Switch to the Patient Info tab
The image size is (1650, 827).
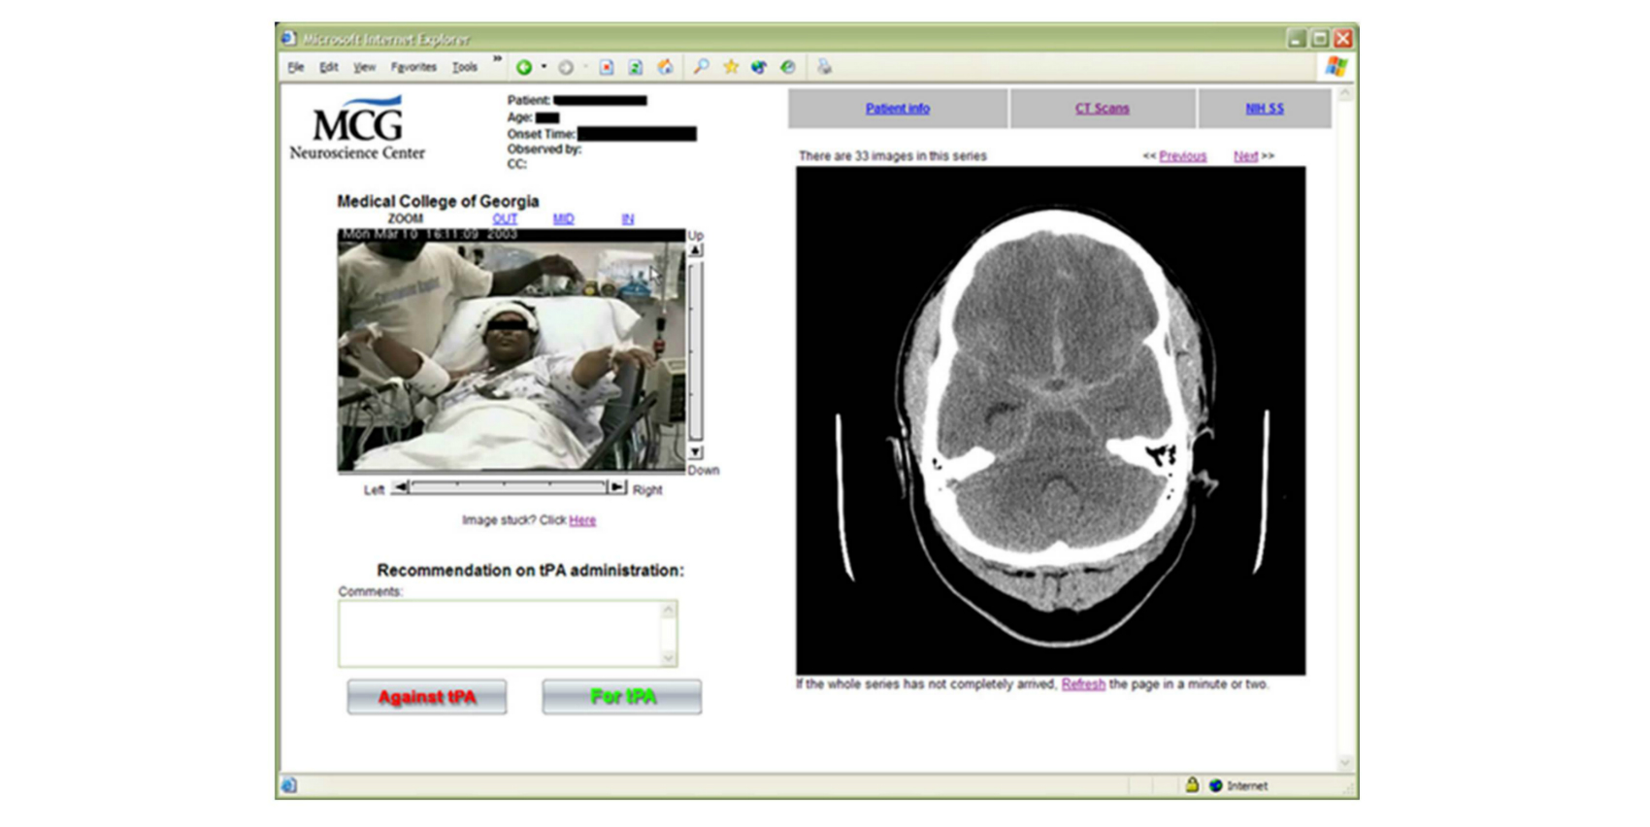point(897,109)
